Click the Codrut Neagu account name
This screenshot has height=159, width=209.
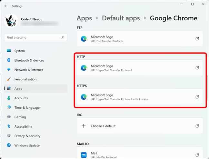pos(32,19)
